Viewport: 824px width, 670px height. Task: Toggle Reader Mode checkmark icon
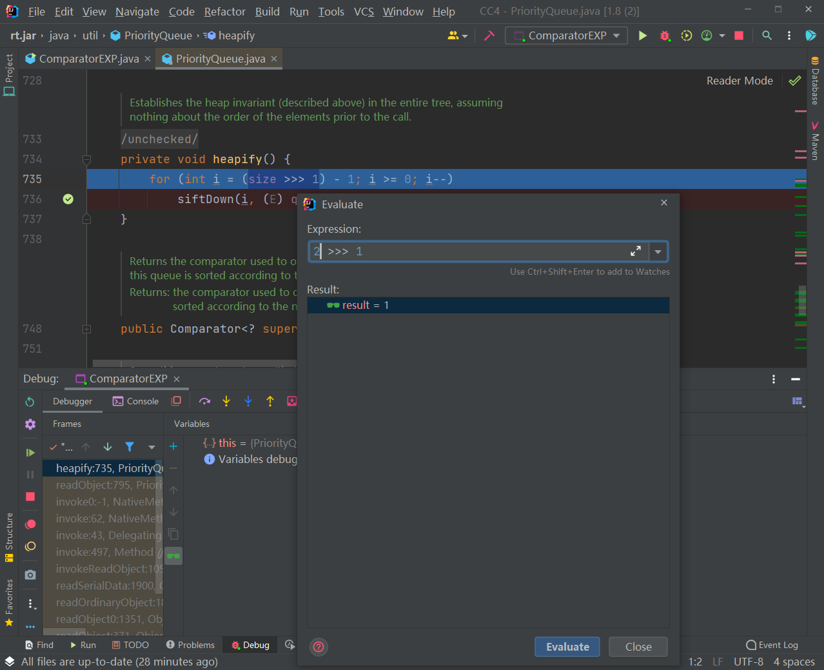tap(794, 81)
